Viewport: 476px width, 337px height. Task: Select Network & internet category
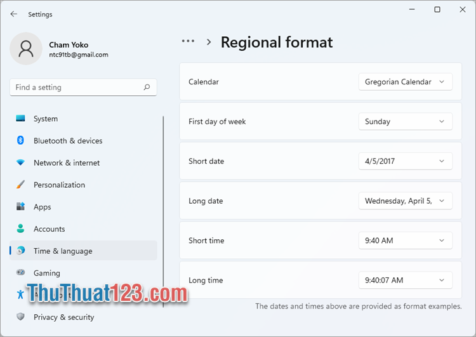(83, 162)
